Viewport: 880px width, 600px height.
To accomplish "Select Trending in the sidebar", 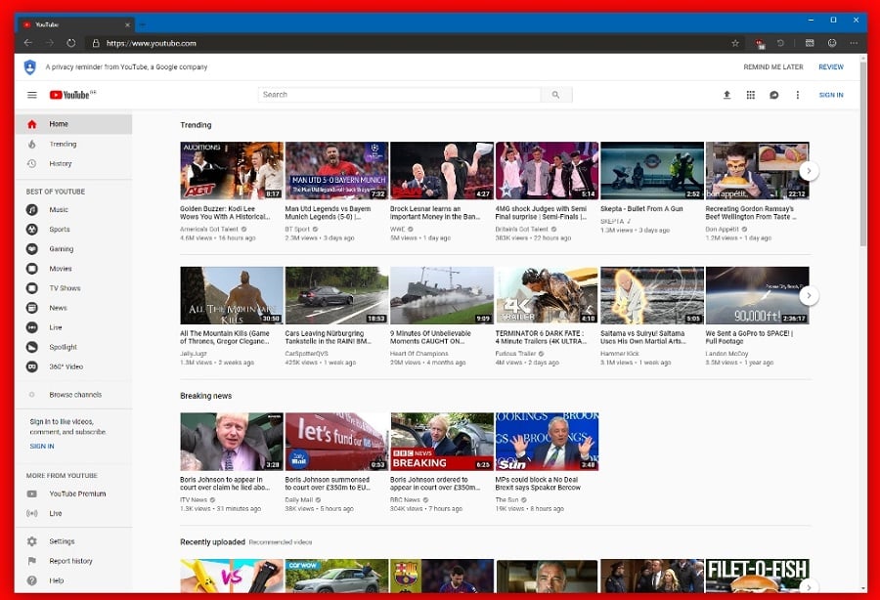I will pos(73,144).
